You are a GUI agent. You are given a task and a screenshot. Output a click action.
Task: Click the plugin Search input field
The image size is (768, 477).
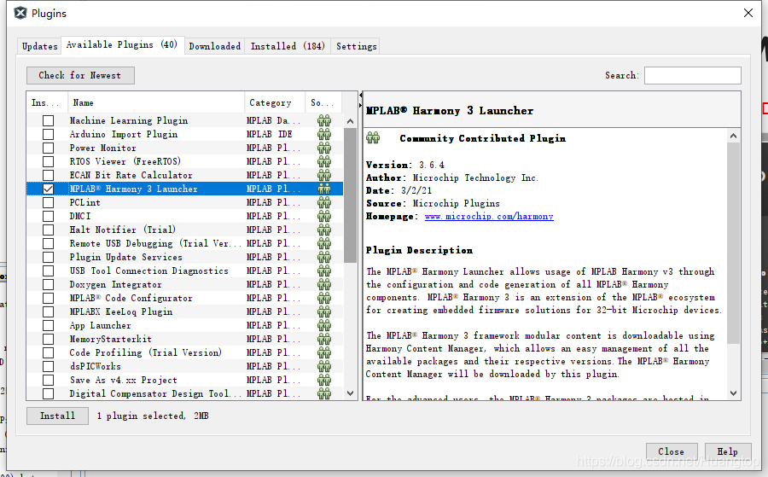(693, 75)
